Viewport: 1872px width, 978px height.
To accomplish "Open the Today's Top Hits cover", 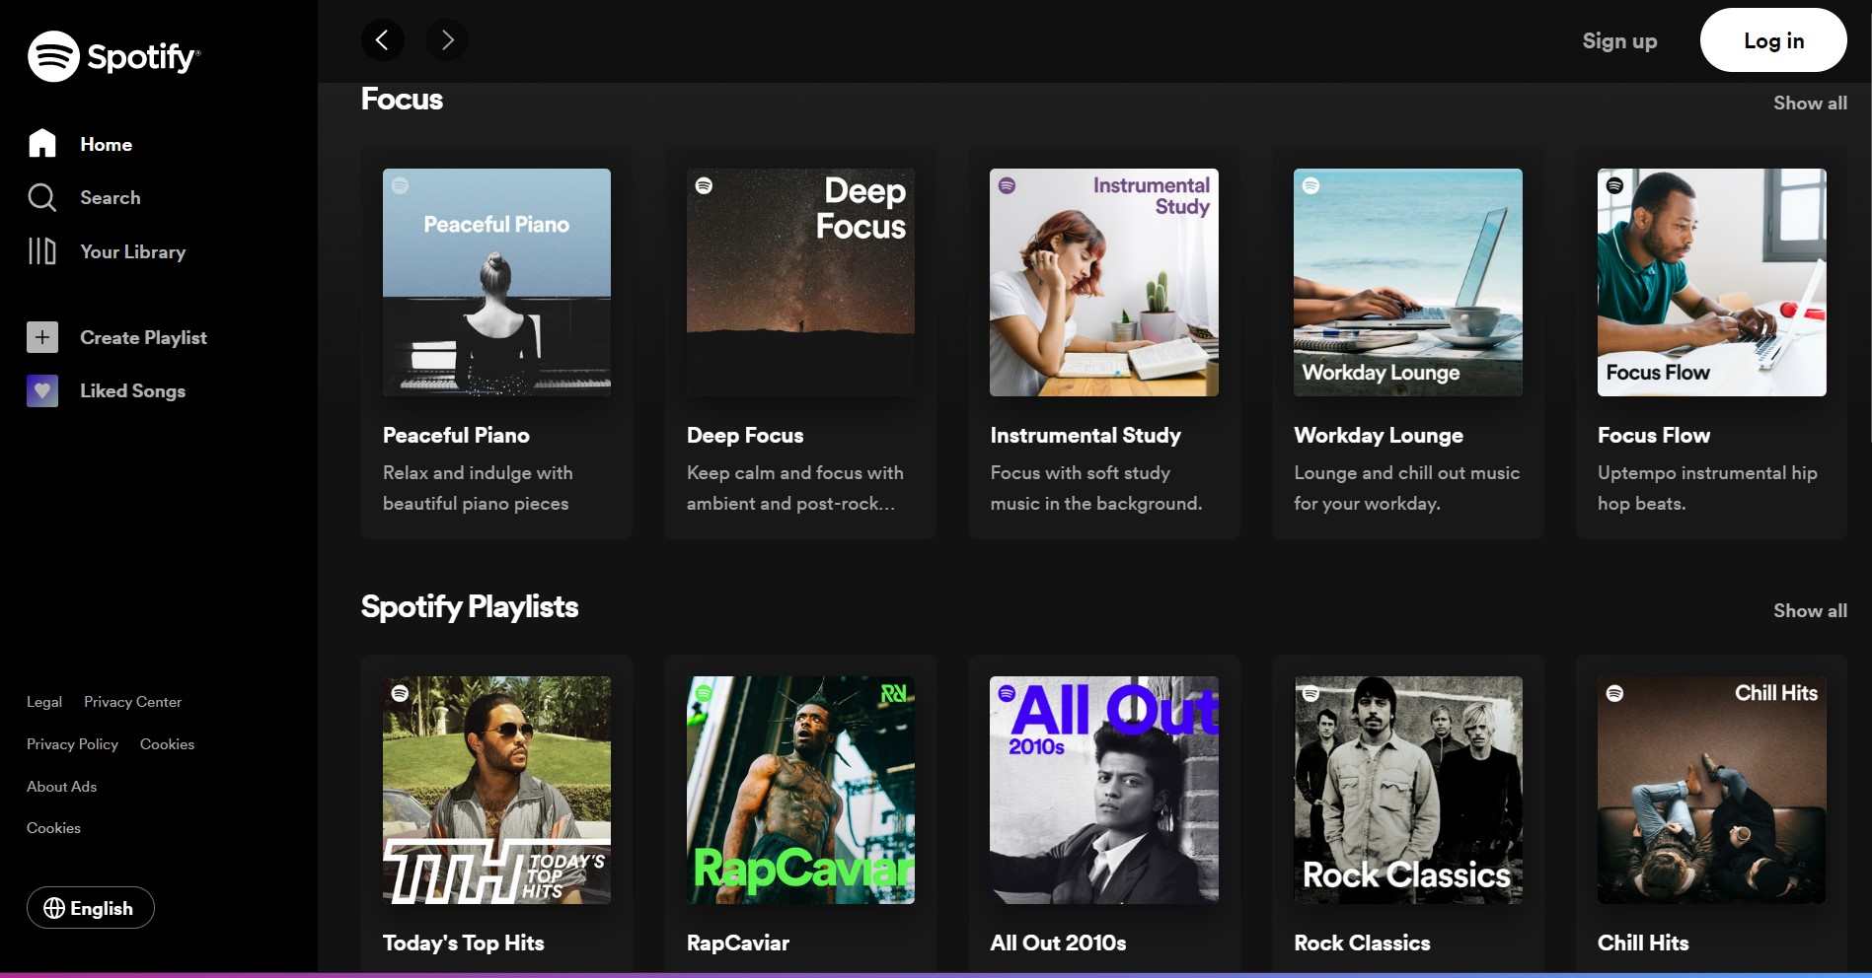I will pyautogui.click(x=496, y=790).
